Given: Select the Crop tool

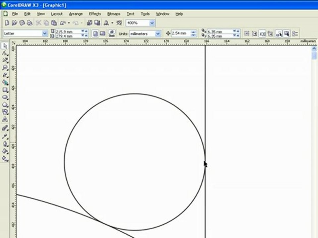Looking at the screenshot, I should coord(5,60).
